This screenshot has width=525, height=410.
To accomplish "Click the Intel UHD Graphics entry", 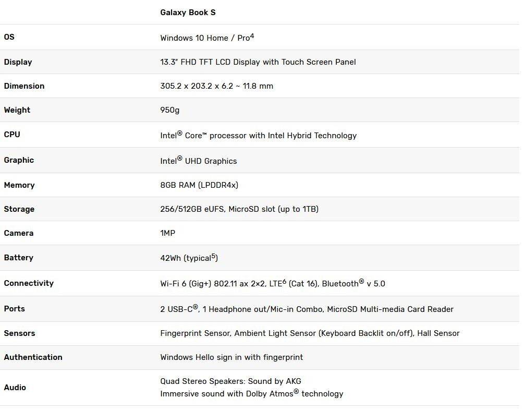I will coord(198,161).
